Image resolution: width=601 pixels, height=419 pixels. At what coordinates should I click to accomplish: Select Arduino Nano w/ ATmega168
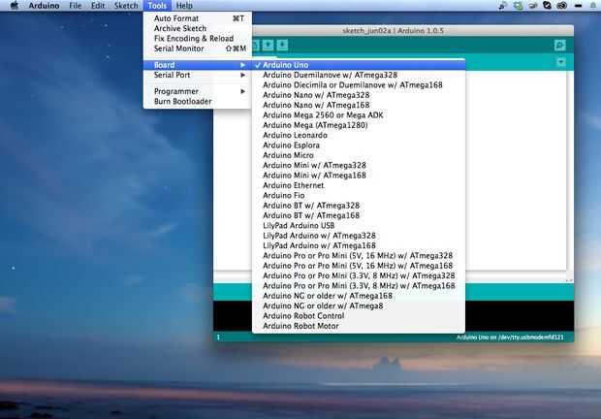(x=359, y=105)
